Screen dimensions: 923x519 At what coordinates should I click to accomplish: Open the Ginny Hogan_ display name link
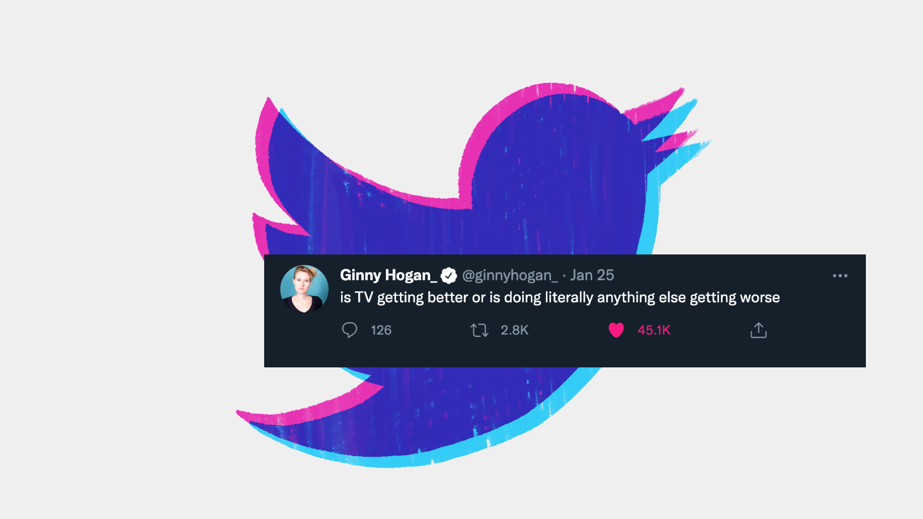click(x=389, y=275)
